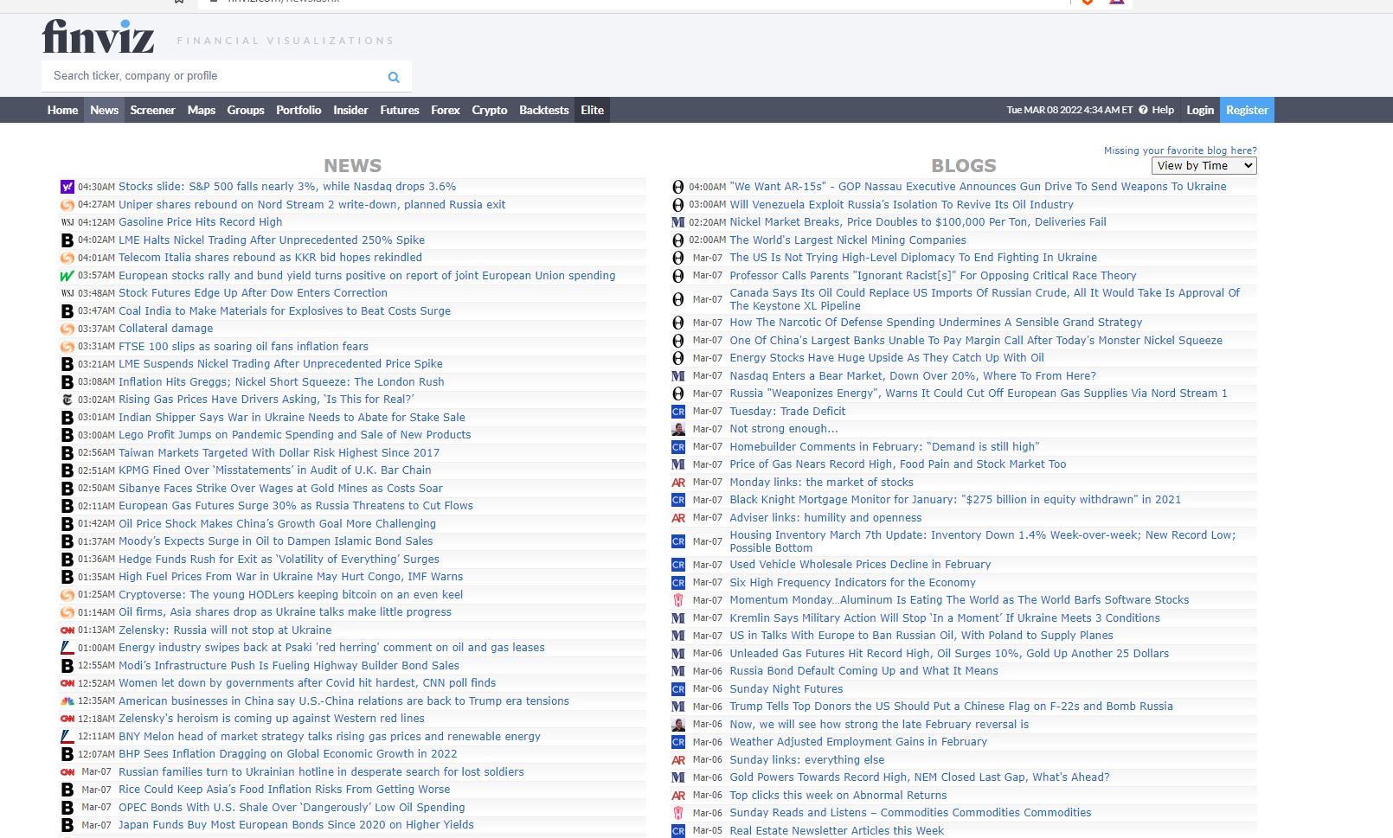Click AR icon beside Top clicks this week
1393x838 pixels.
678,796
